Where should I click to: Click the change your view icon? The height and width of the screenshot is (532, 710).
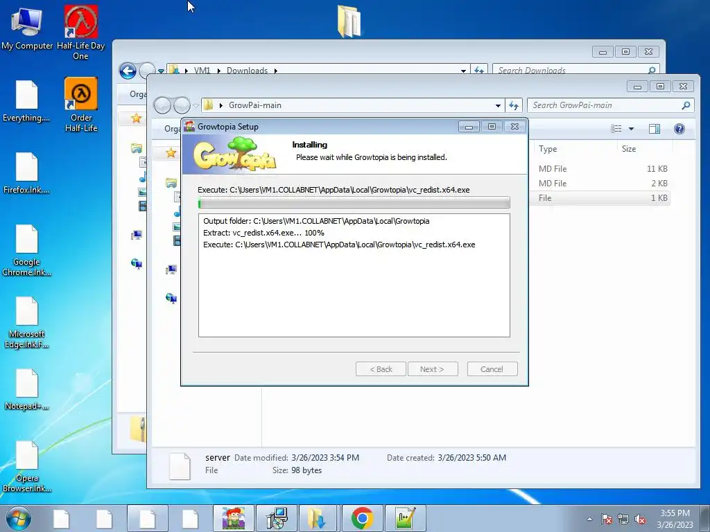coord(616,129)
